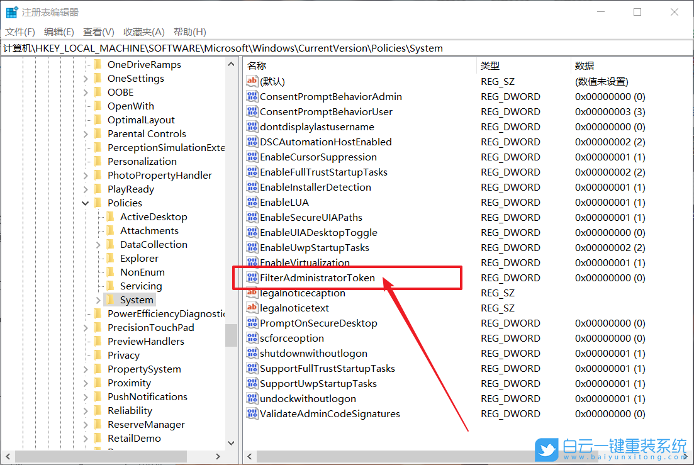Viewport: 694px width, 465px height.
Task: Click the DWORD icon beside SupportFullTrustStartupTasks
Action: pos(252,368)
